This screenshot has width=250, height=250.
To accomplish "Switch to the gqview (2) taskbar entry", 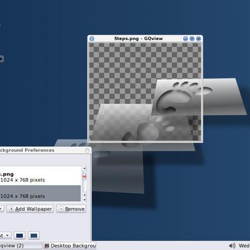I will [21, 246].
